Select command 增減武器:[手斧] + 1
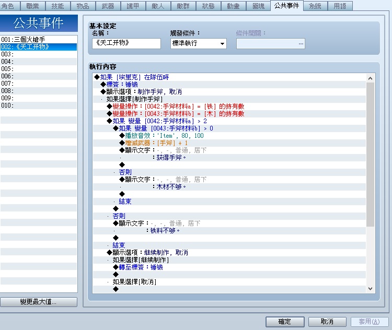Viewport: 392px width, 330px height. pos(229,143)
